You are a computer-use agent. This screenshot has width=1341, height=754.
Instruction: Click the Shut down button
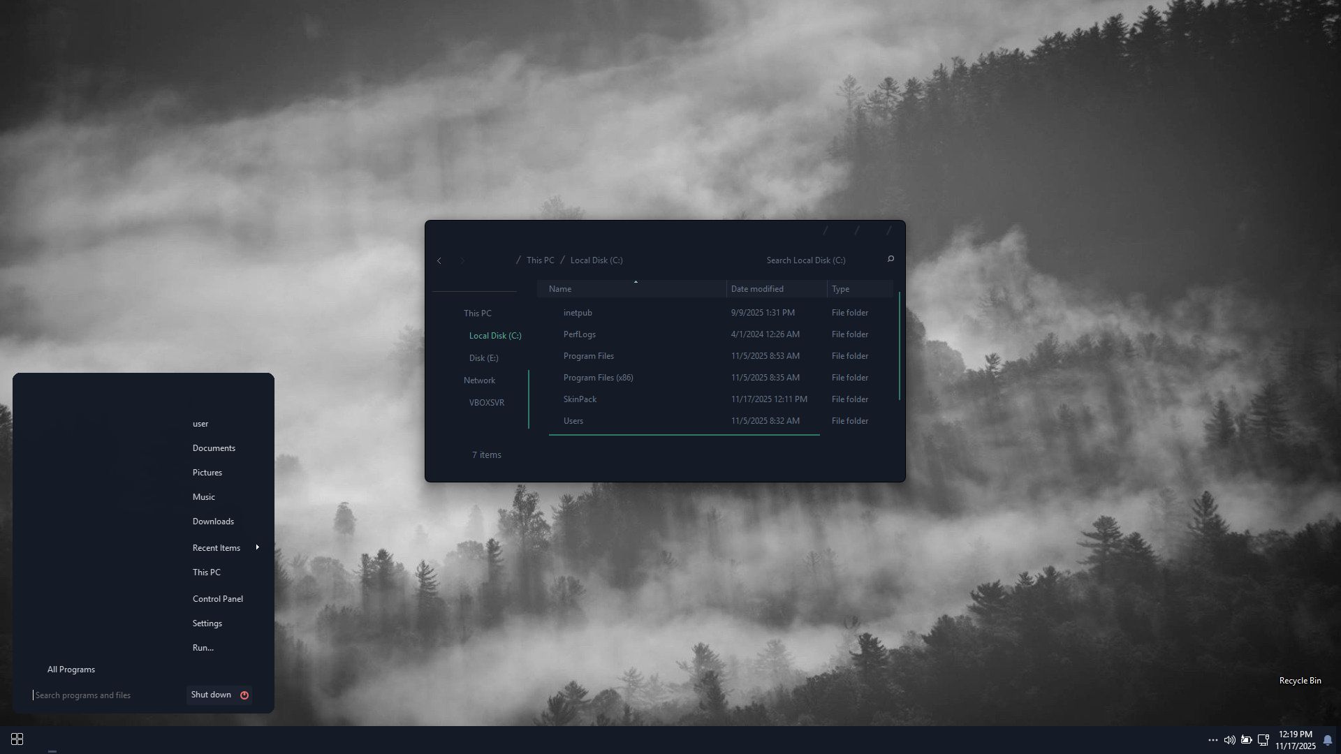[x=211, y=695]
